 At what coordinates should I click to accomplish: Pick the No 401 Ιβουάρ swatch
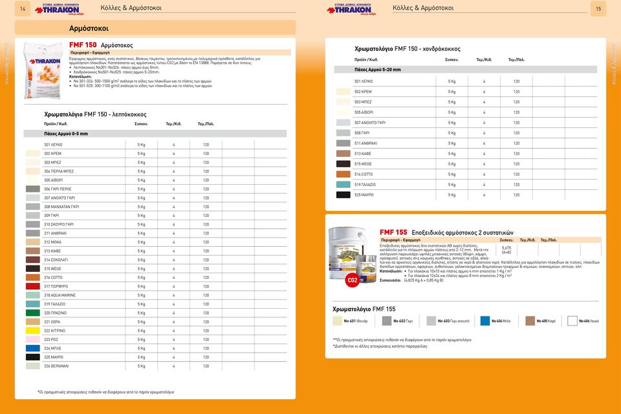pyautogui.click(x=337, y=321)
